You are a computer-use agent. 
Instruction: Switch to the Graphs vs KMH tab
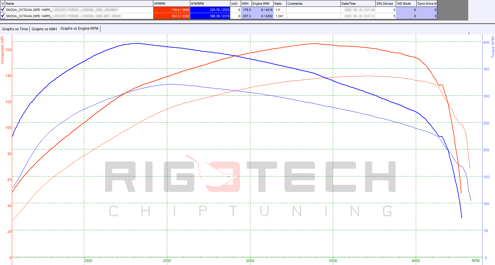tap(44, 29)
